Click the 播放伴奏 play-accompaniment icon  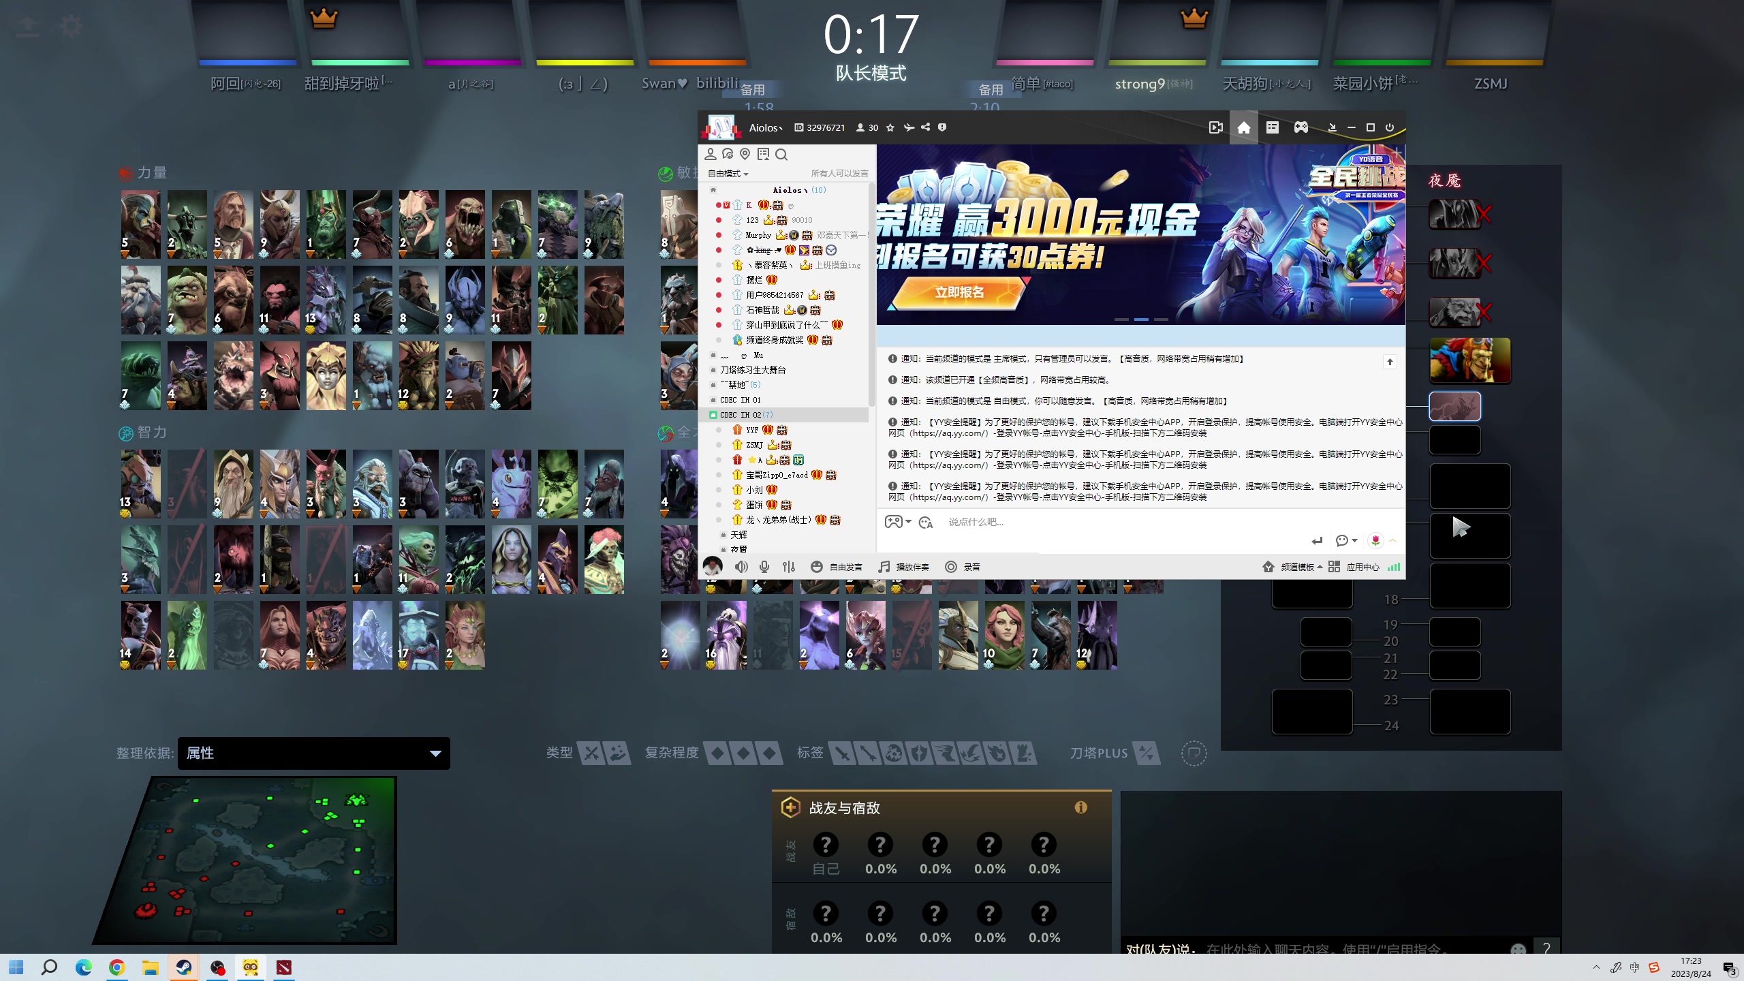[884, 566]
